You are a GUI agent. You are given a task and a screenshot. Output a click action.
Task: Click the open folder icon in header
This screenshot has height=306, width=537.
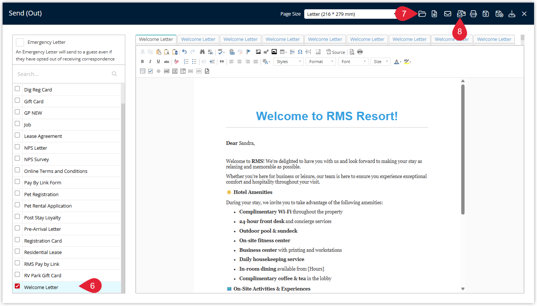click(422, 14)
